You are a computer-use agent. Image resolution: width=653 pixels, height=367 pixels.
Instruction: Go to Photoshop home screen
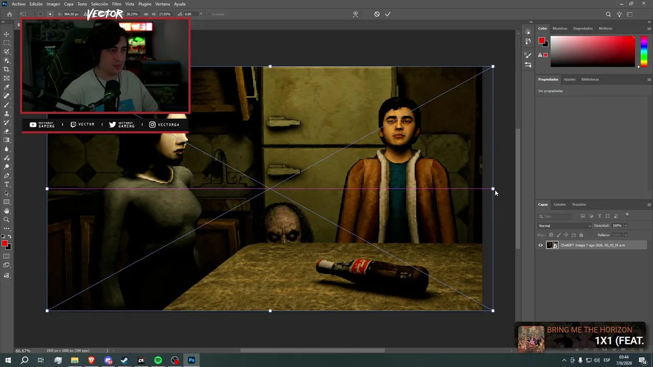click(9, 14)
